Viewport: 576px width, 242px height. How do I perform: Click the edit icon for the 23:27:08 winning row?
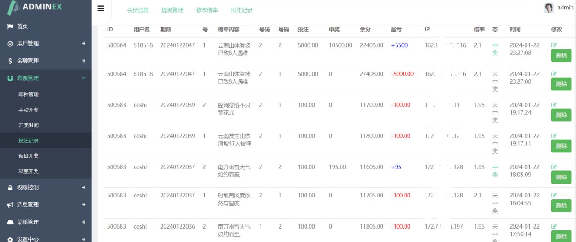pyautogui.click(x=553, y=45)
